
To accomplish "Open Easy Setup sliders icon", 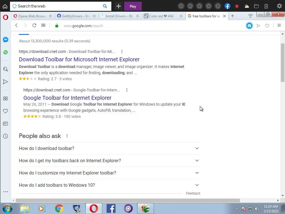I will click(x=279, y=25).
